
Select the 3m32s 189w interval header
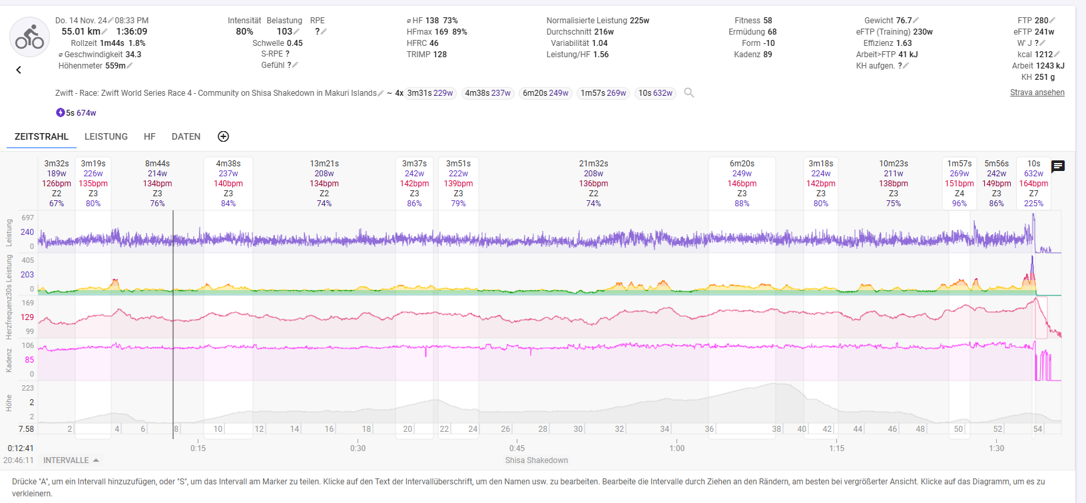point(57,183)
